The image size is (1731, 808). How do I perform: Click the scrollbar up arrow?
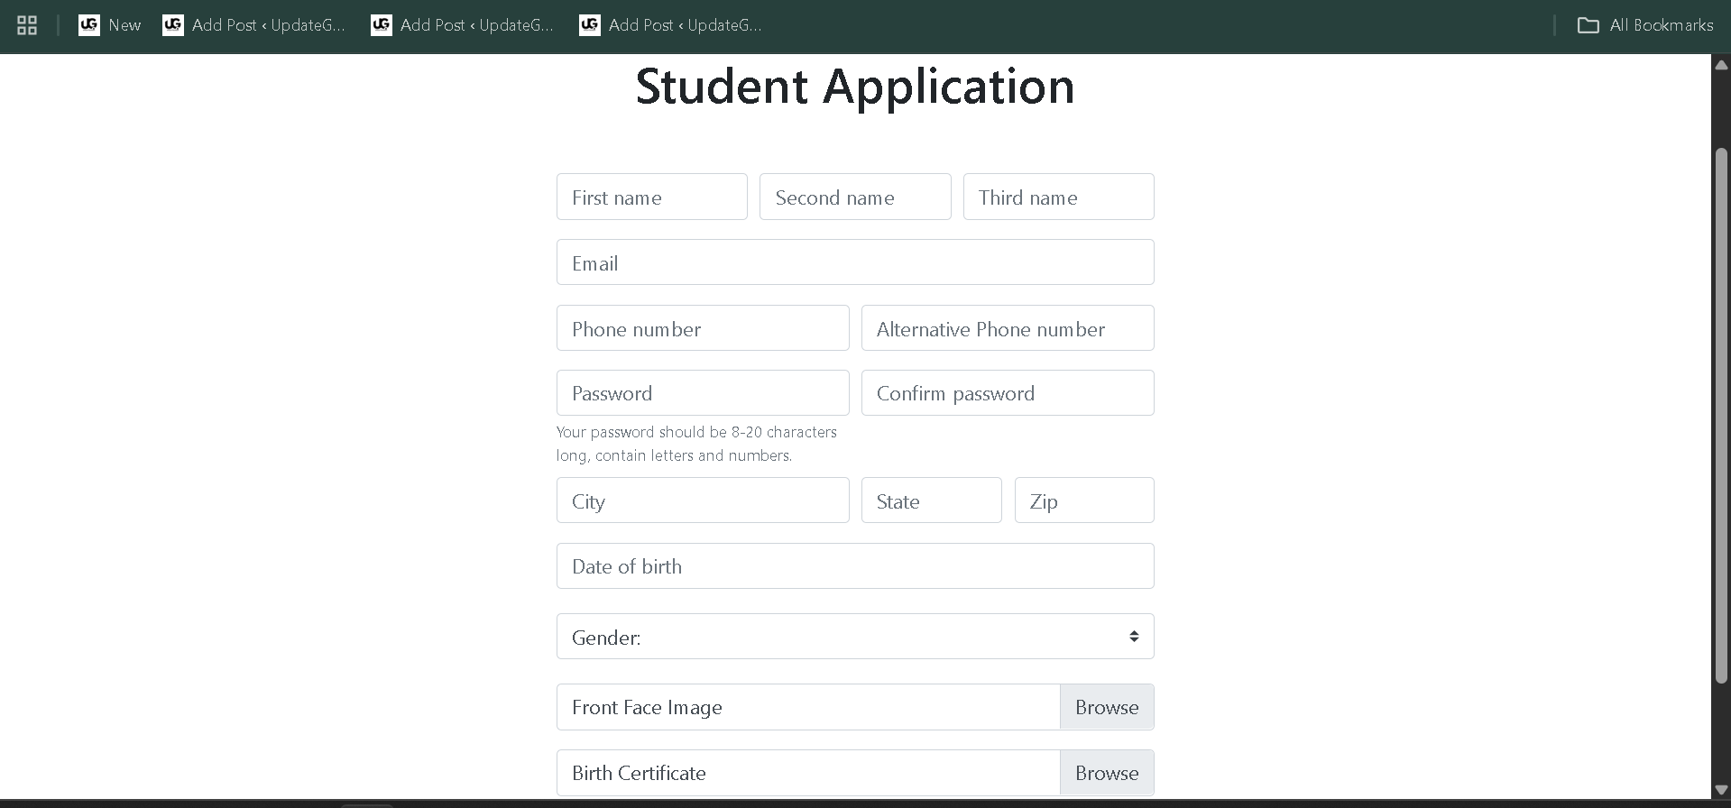tap(1721, 65)
